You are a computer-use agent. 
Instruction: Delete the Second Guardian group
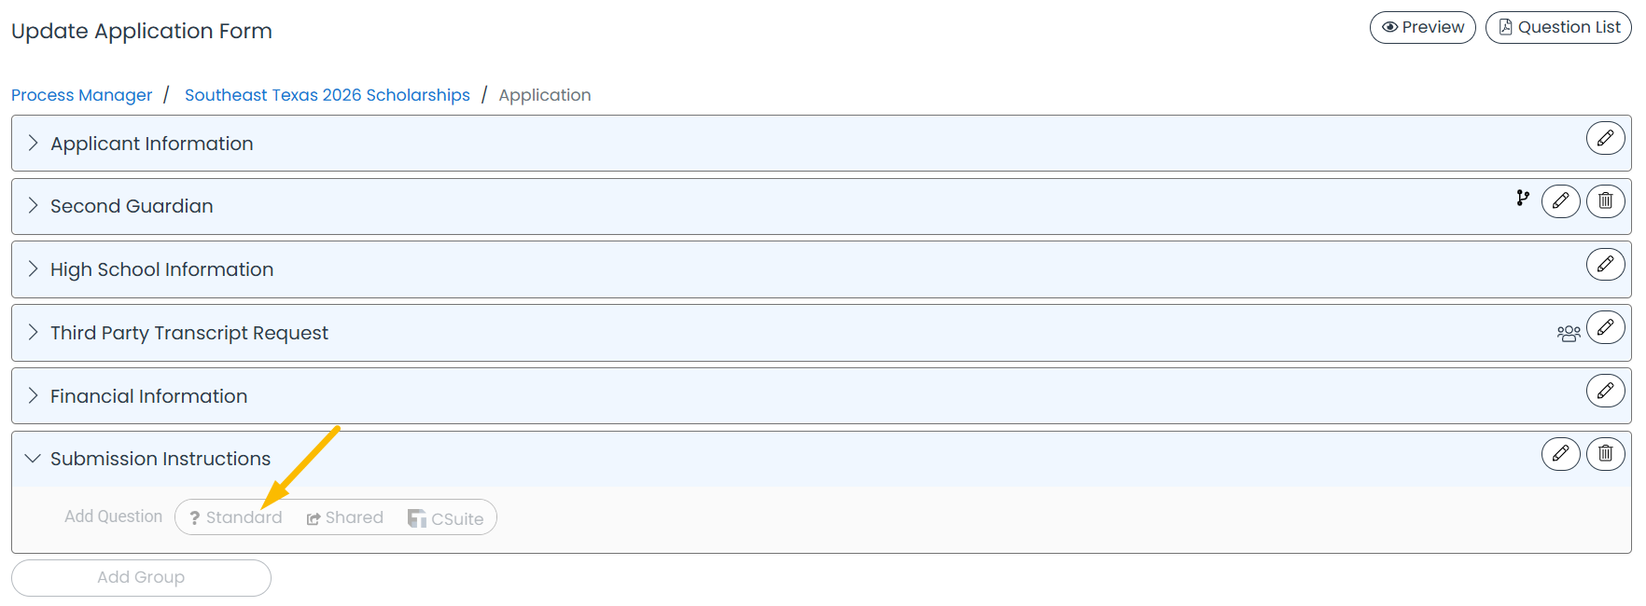(x=1605, y=200)
